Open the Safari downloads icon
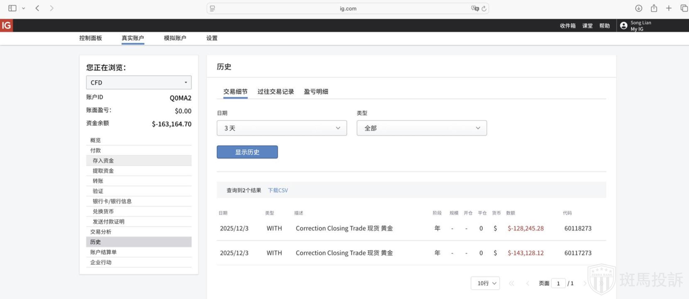The image size is (689, 299). 638,8
